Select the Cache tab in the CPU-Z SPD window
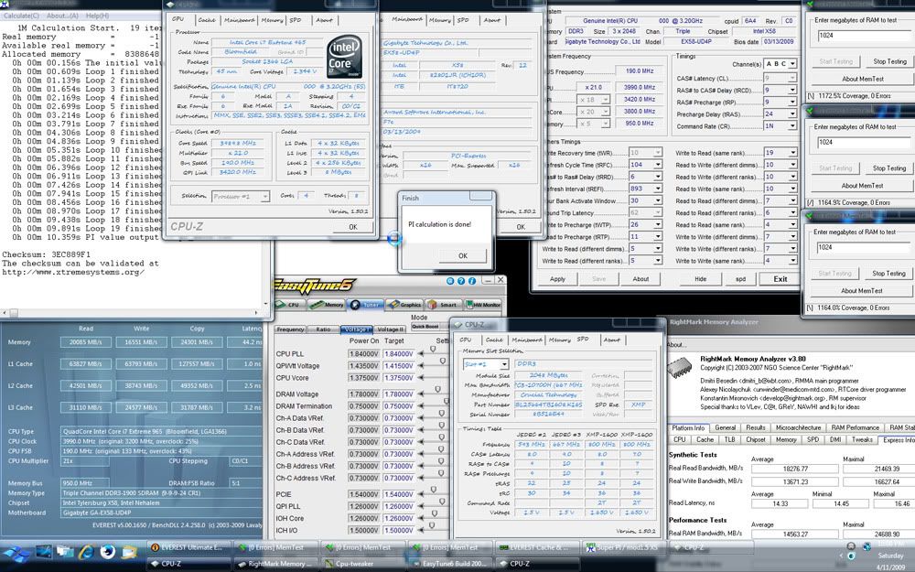915x572 pixels. (x=494, y=340)
